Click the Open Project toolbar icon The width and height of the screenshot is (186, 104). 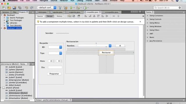[14, 8]
